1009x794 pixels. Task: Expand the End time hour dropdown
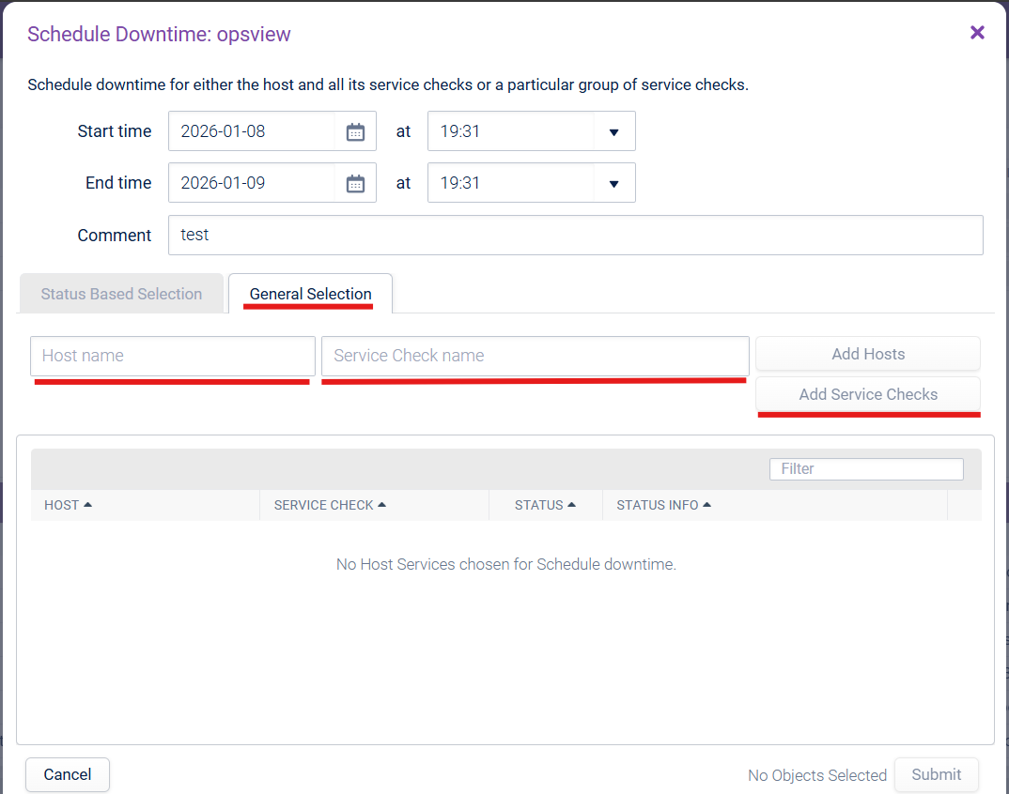pos(613,183)
